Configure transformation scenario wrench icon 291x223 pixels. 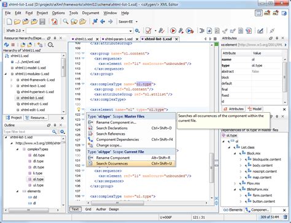pos(181,31)
